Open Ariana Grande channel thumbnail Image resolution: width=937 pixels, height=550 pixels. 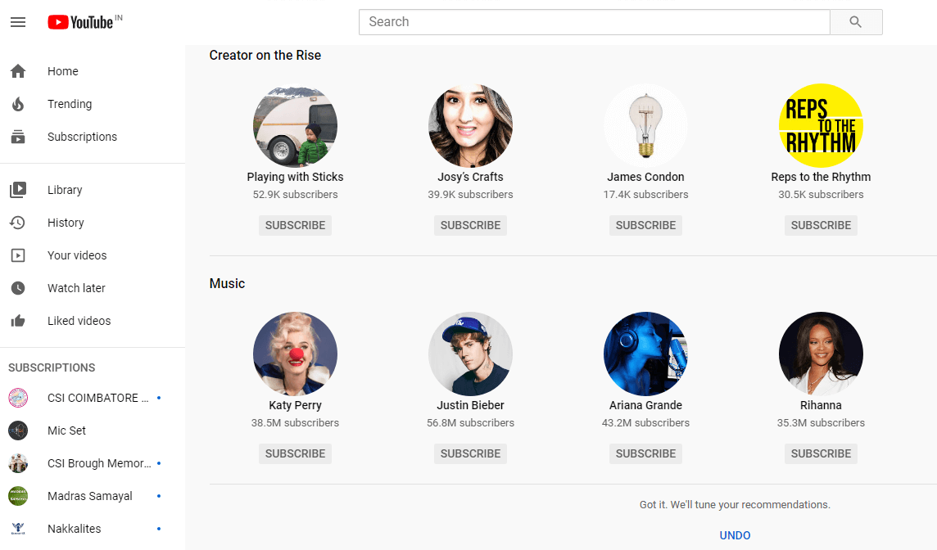(x=645, y=354)
